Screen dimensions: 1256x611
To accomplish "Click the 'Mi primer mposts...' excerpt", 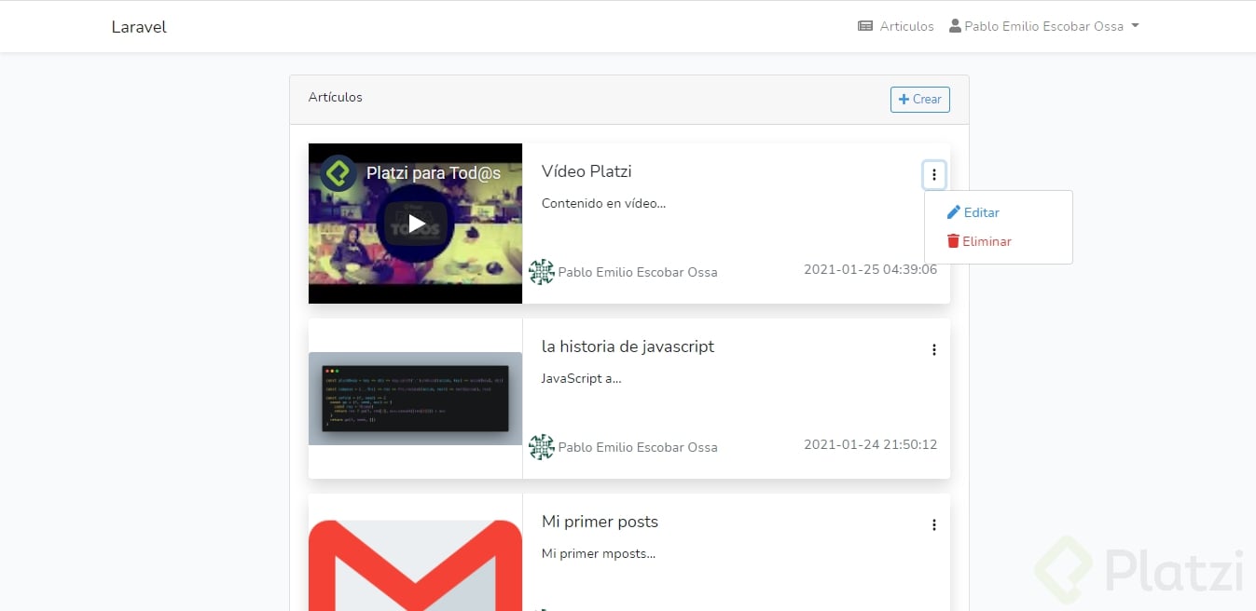I will pyautogui.click(x=599, y=553).
